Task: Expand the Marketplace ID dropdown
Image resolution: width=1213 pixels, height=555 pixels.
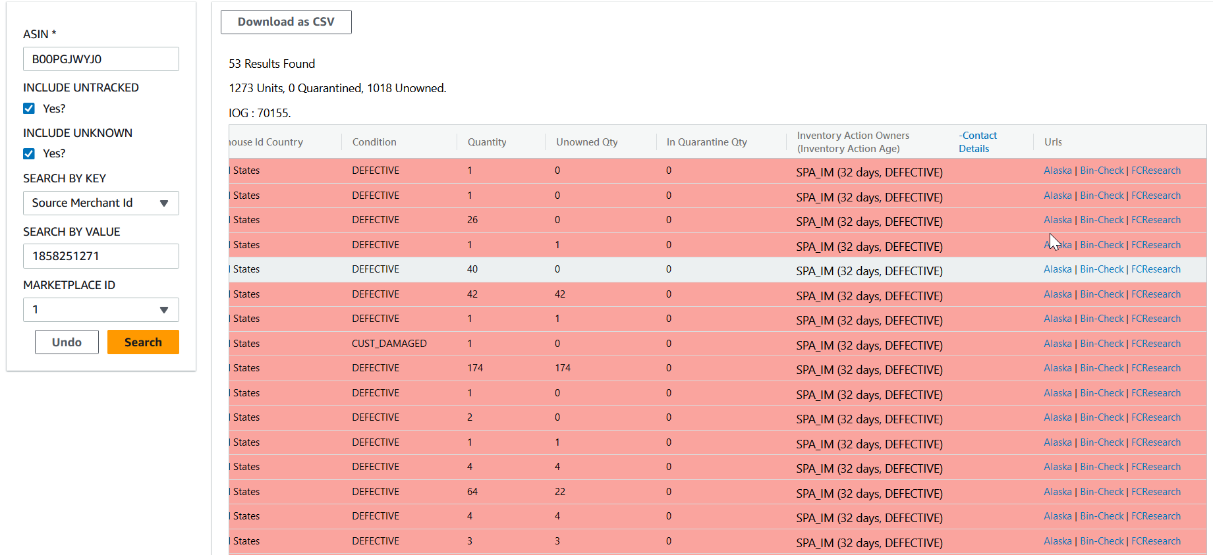Action: click(101, 309)
